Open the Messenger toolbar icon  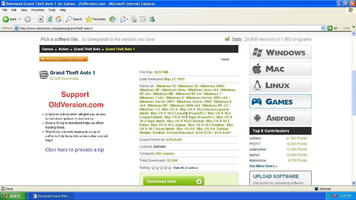coord(152,19)
